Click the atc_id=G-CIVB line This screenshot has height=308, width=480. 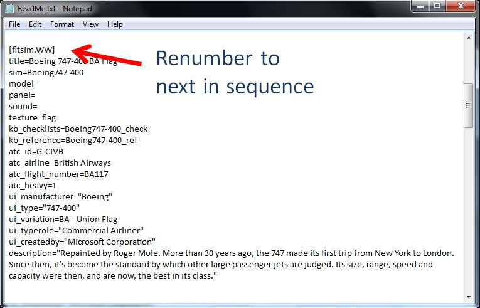(x=36, y=152)
